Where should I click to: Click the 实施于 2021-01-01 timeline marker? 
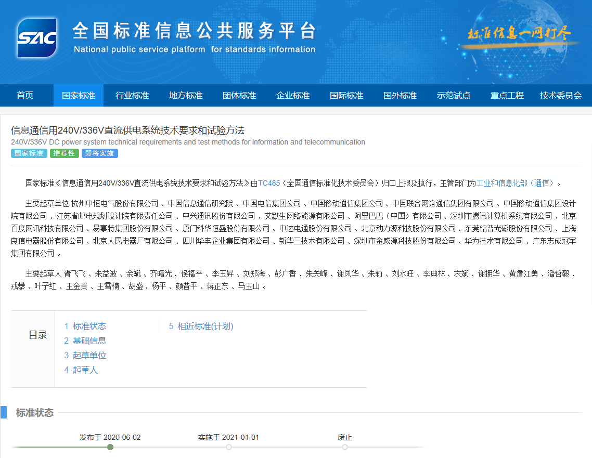pyautogui.click(x=229, y=447)
